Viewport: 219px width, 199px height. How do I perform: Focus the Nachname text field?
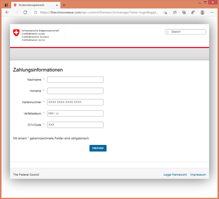[x=75, y=80]
